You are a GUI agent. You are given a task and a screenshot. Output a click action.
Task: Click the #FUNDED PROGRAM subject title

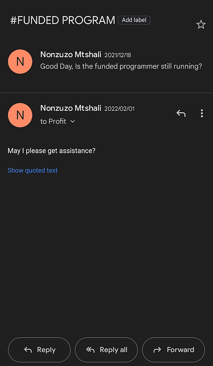[62, 21]
